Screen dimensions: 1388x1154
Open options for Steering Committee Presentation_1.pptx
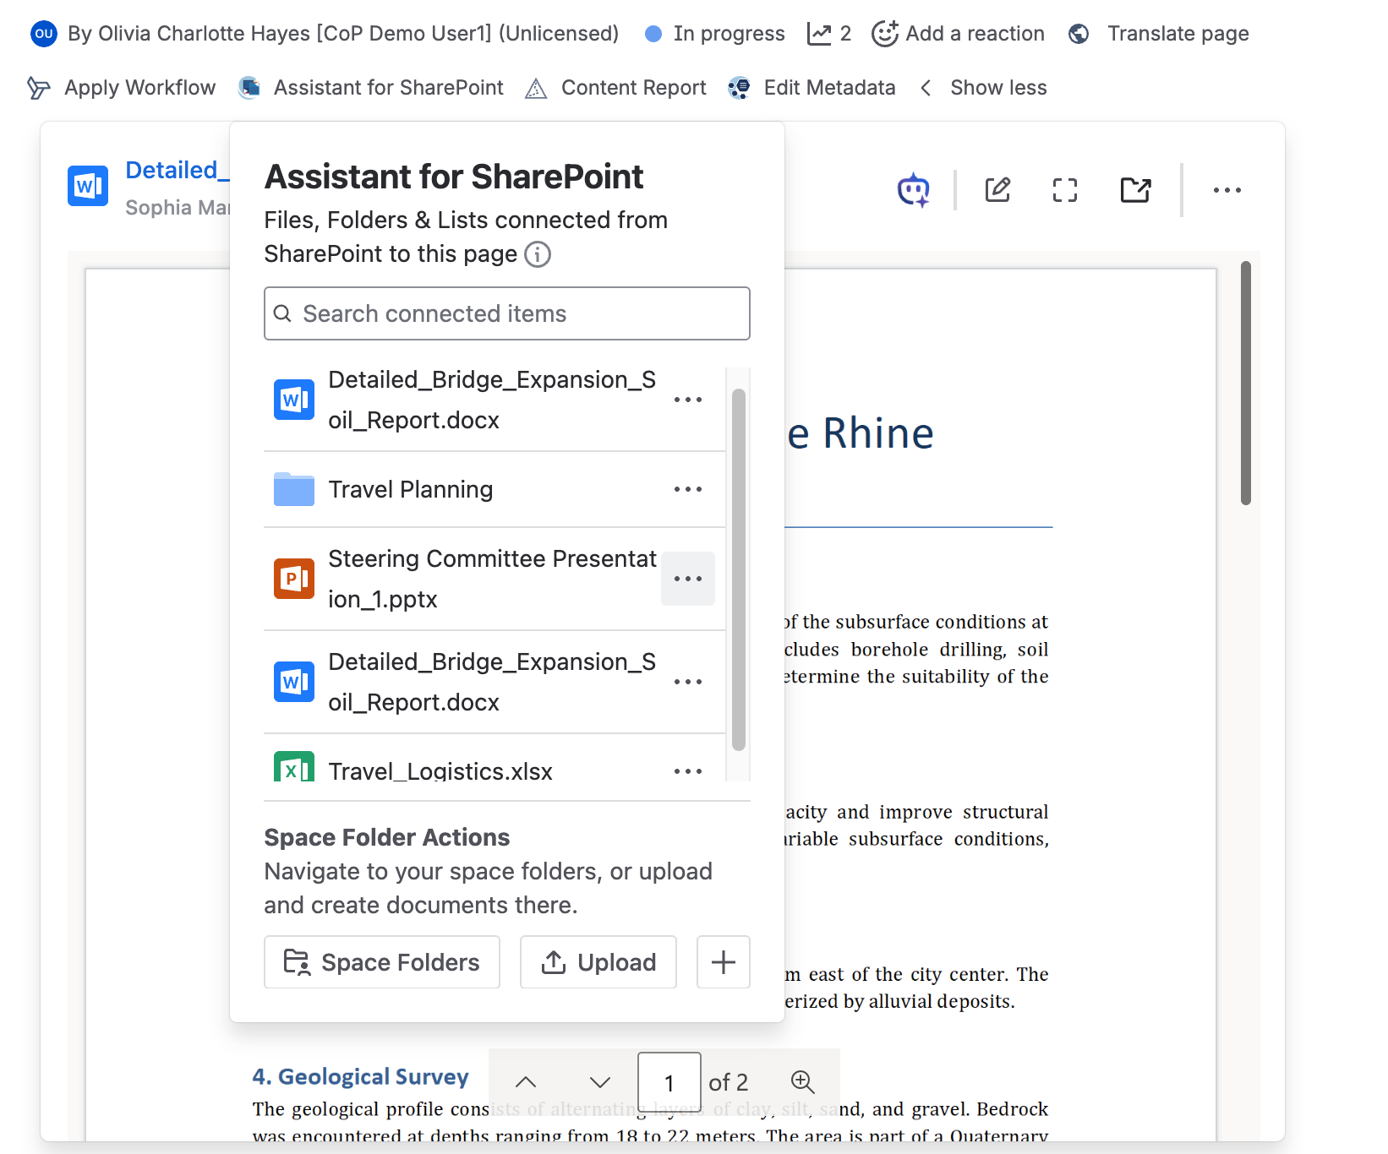pyautogui.click(x=688, y=579)
